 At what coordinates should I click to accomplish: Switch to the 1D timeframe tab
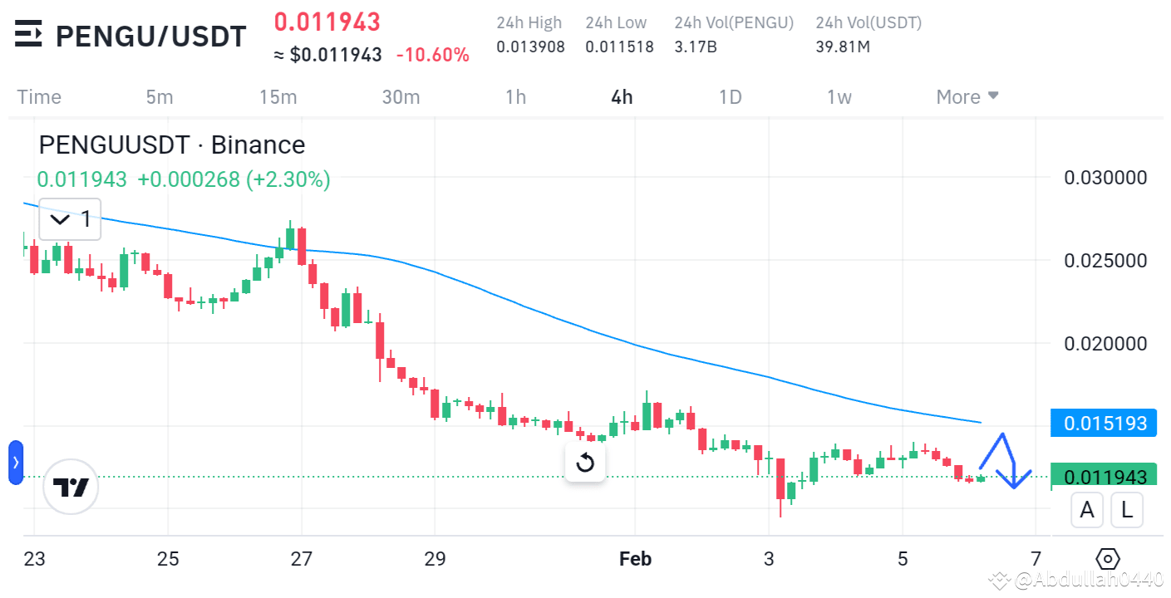730,96
